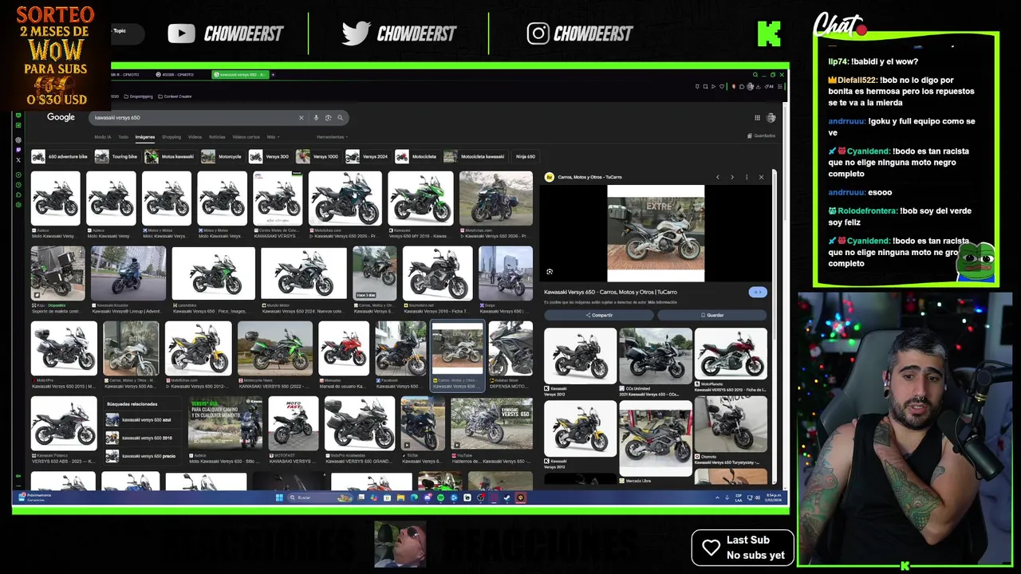1021x574 pixels.
Task: Go to the Google logo homepage
Action: [61, 117]
